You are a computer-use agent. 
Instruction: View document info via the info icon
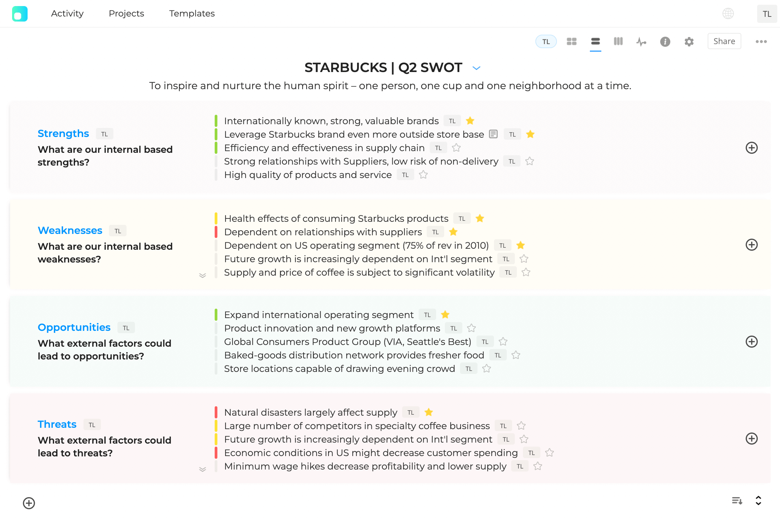(x=665, y=41)
